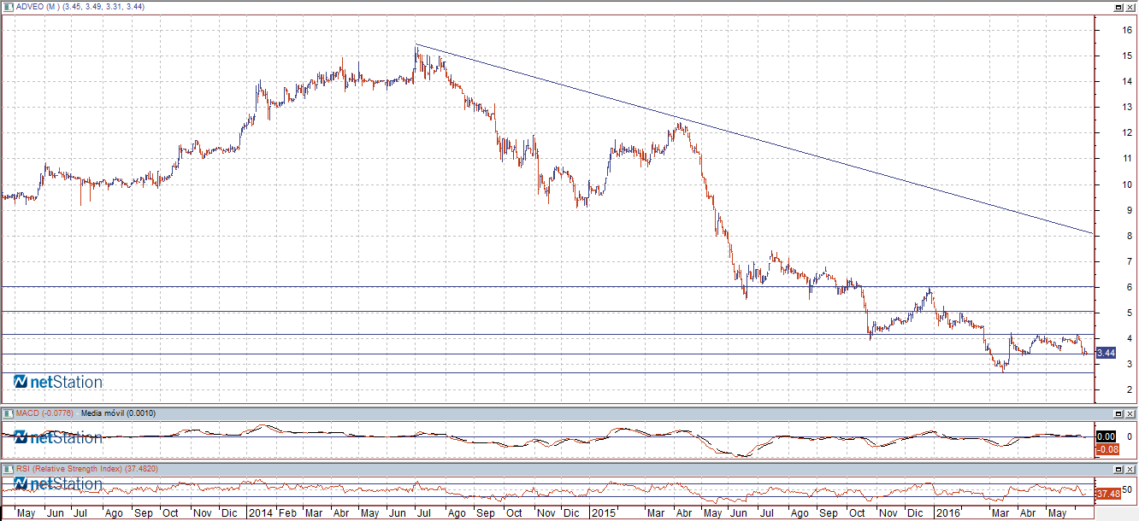Click the ADVEO (M) title text
Image resolution: width=1139 pixels, height=521 pixels.
pos(36,7)
